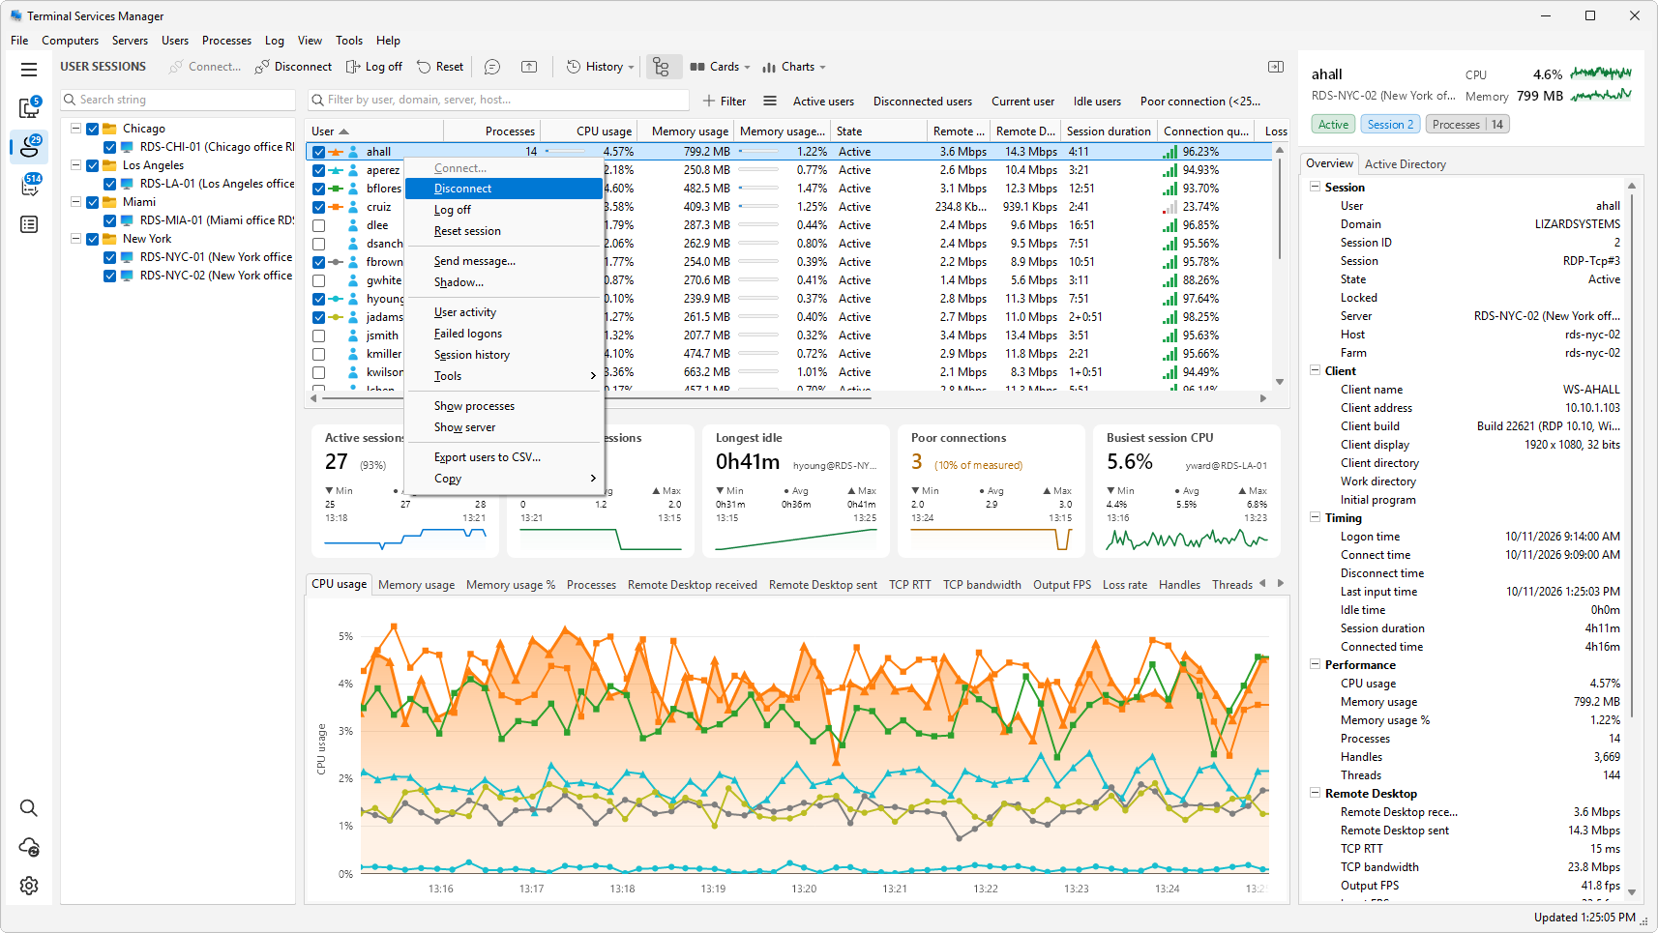Open the search sidebar icon
The image size is (1658, 933).
[29, 808]
